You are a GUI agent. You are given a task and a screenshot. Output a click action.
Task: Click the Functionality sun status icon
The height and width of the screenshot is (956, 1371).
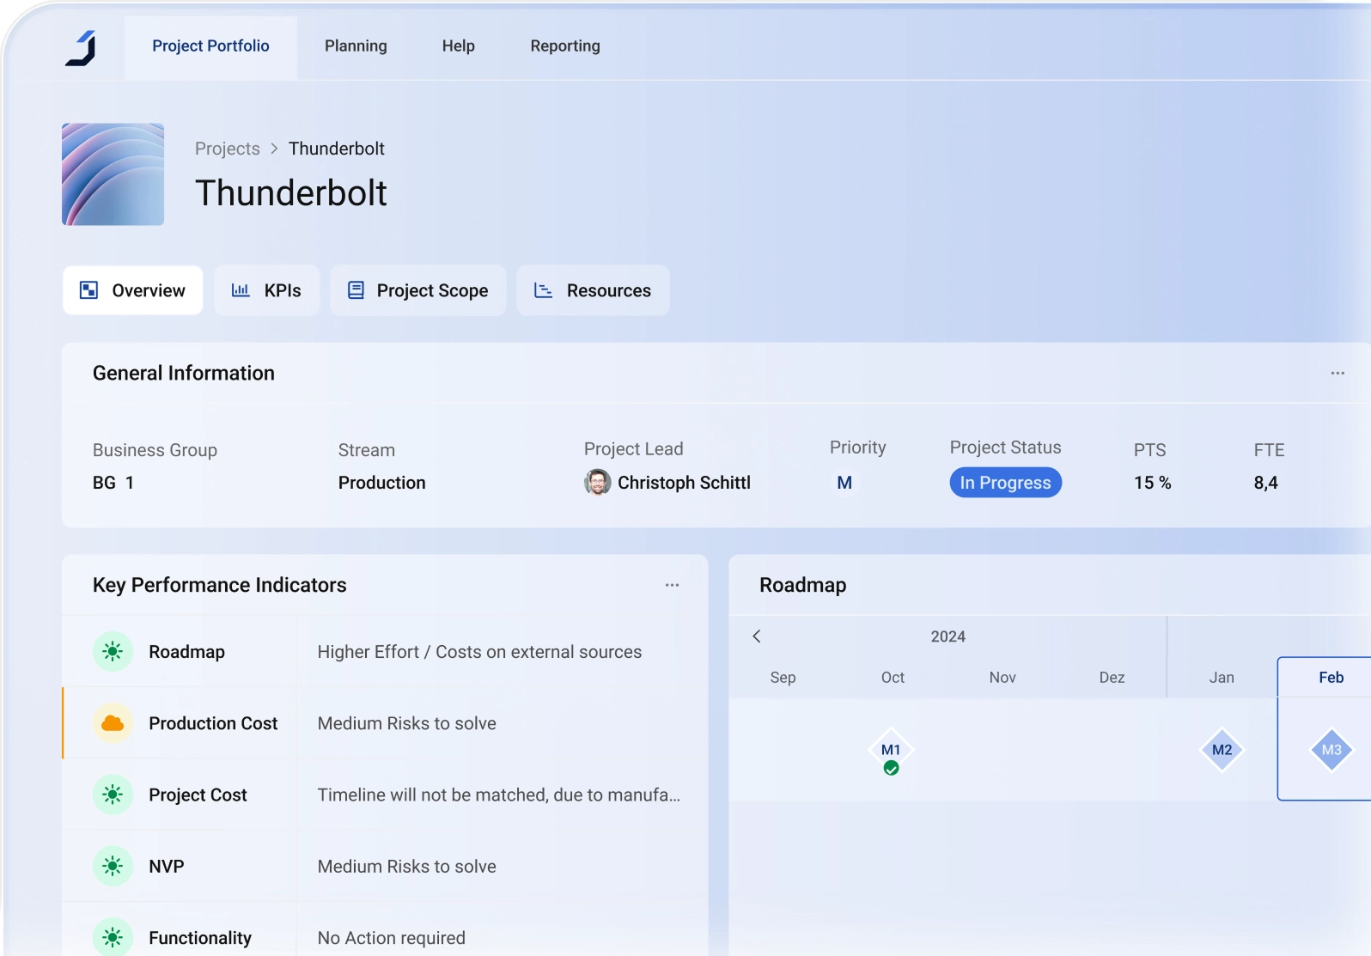[x=113, y=937]
